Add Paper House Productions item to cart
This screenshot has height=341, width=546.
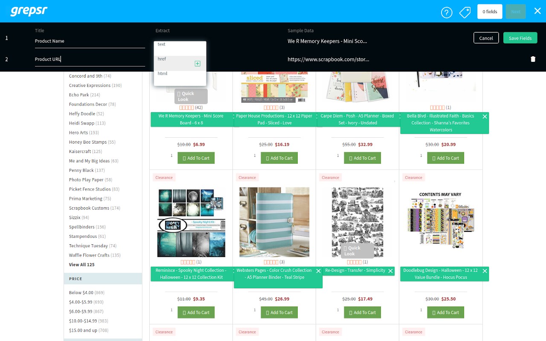[279, 158]
